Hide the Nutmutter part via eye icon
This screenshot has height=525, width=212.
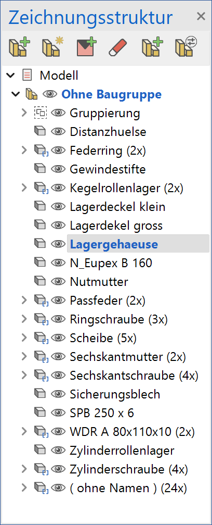[x=58, y=282]
